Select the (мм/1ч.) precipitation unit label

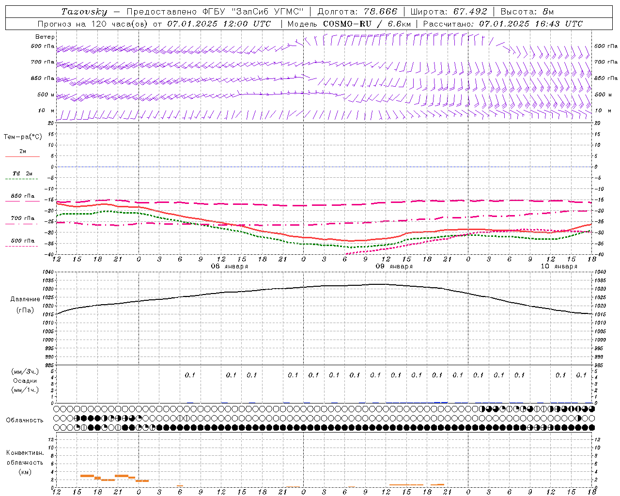[x=25, y=390]
